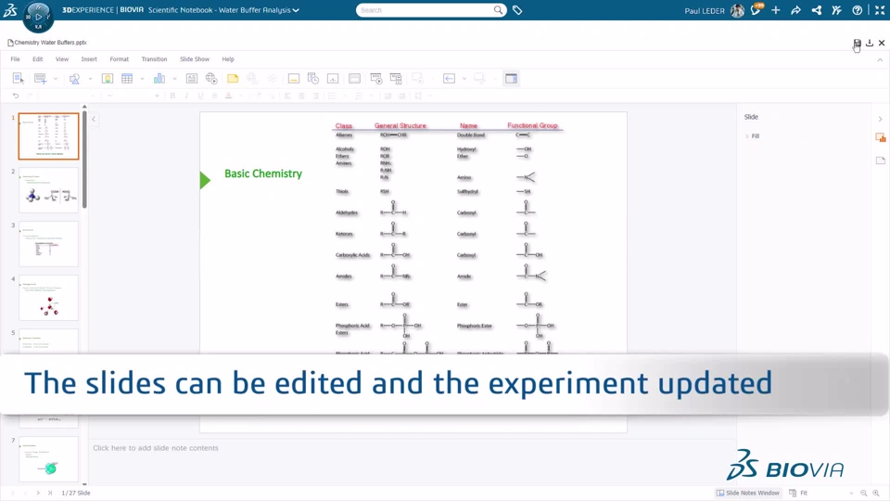Viewport: 890px width, 501px height.
Task: Open the help question mark icon
Action: [858, 10]
